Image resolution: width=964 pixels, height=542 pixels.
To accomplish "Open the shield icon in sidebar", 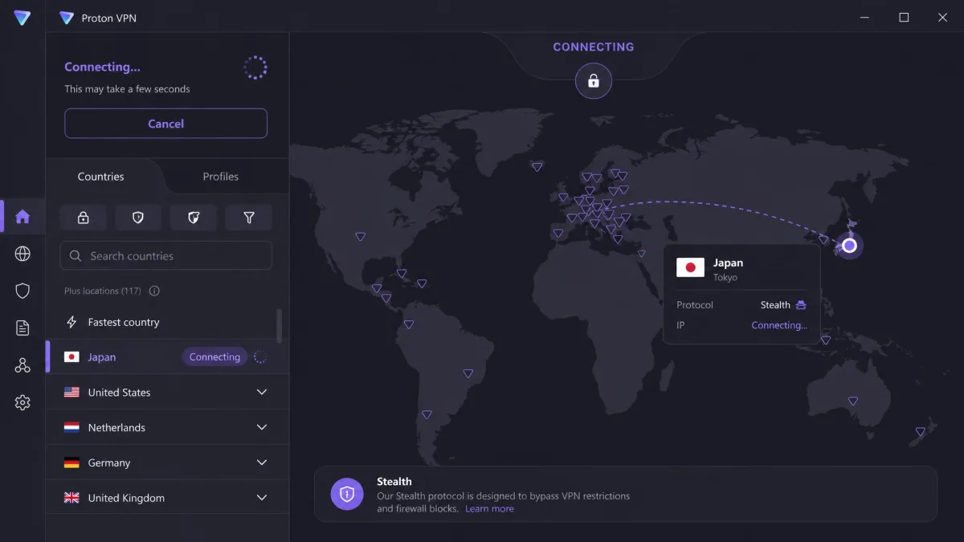I will (22, 291).
